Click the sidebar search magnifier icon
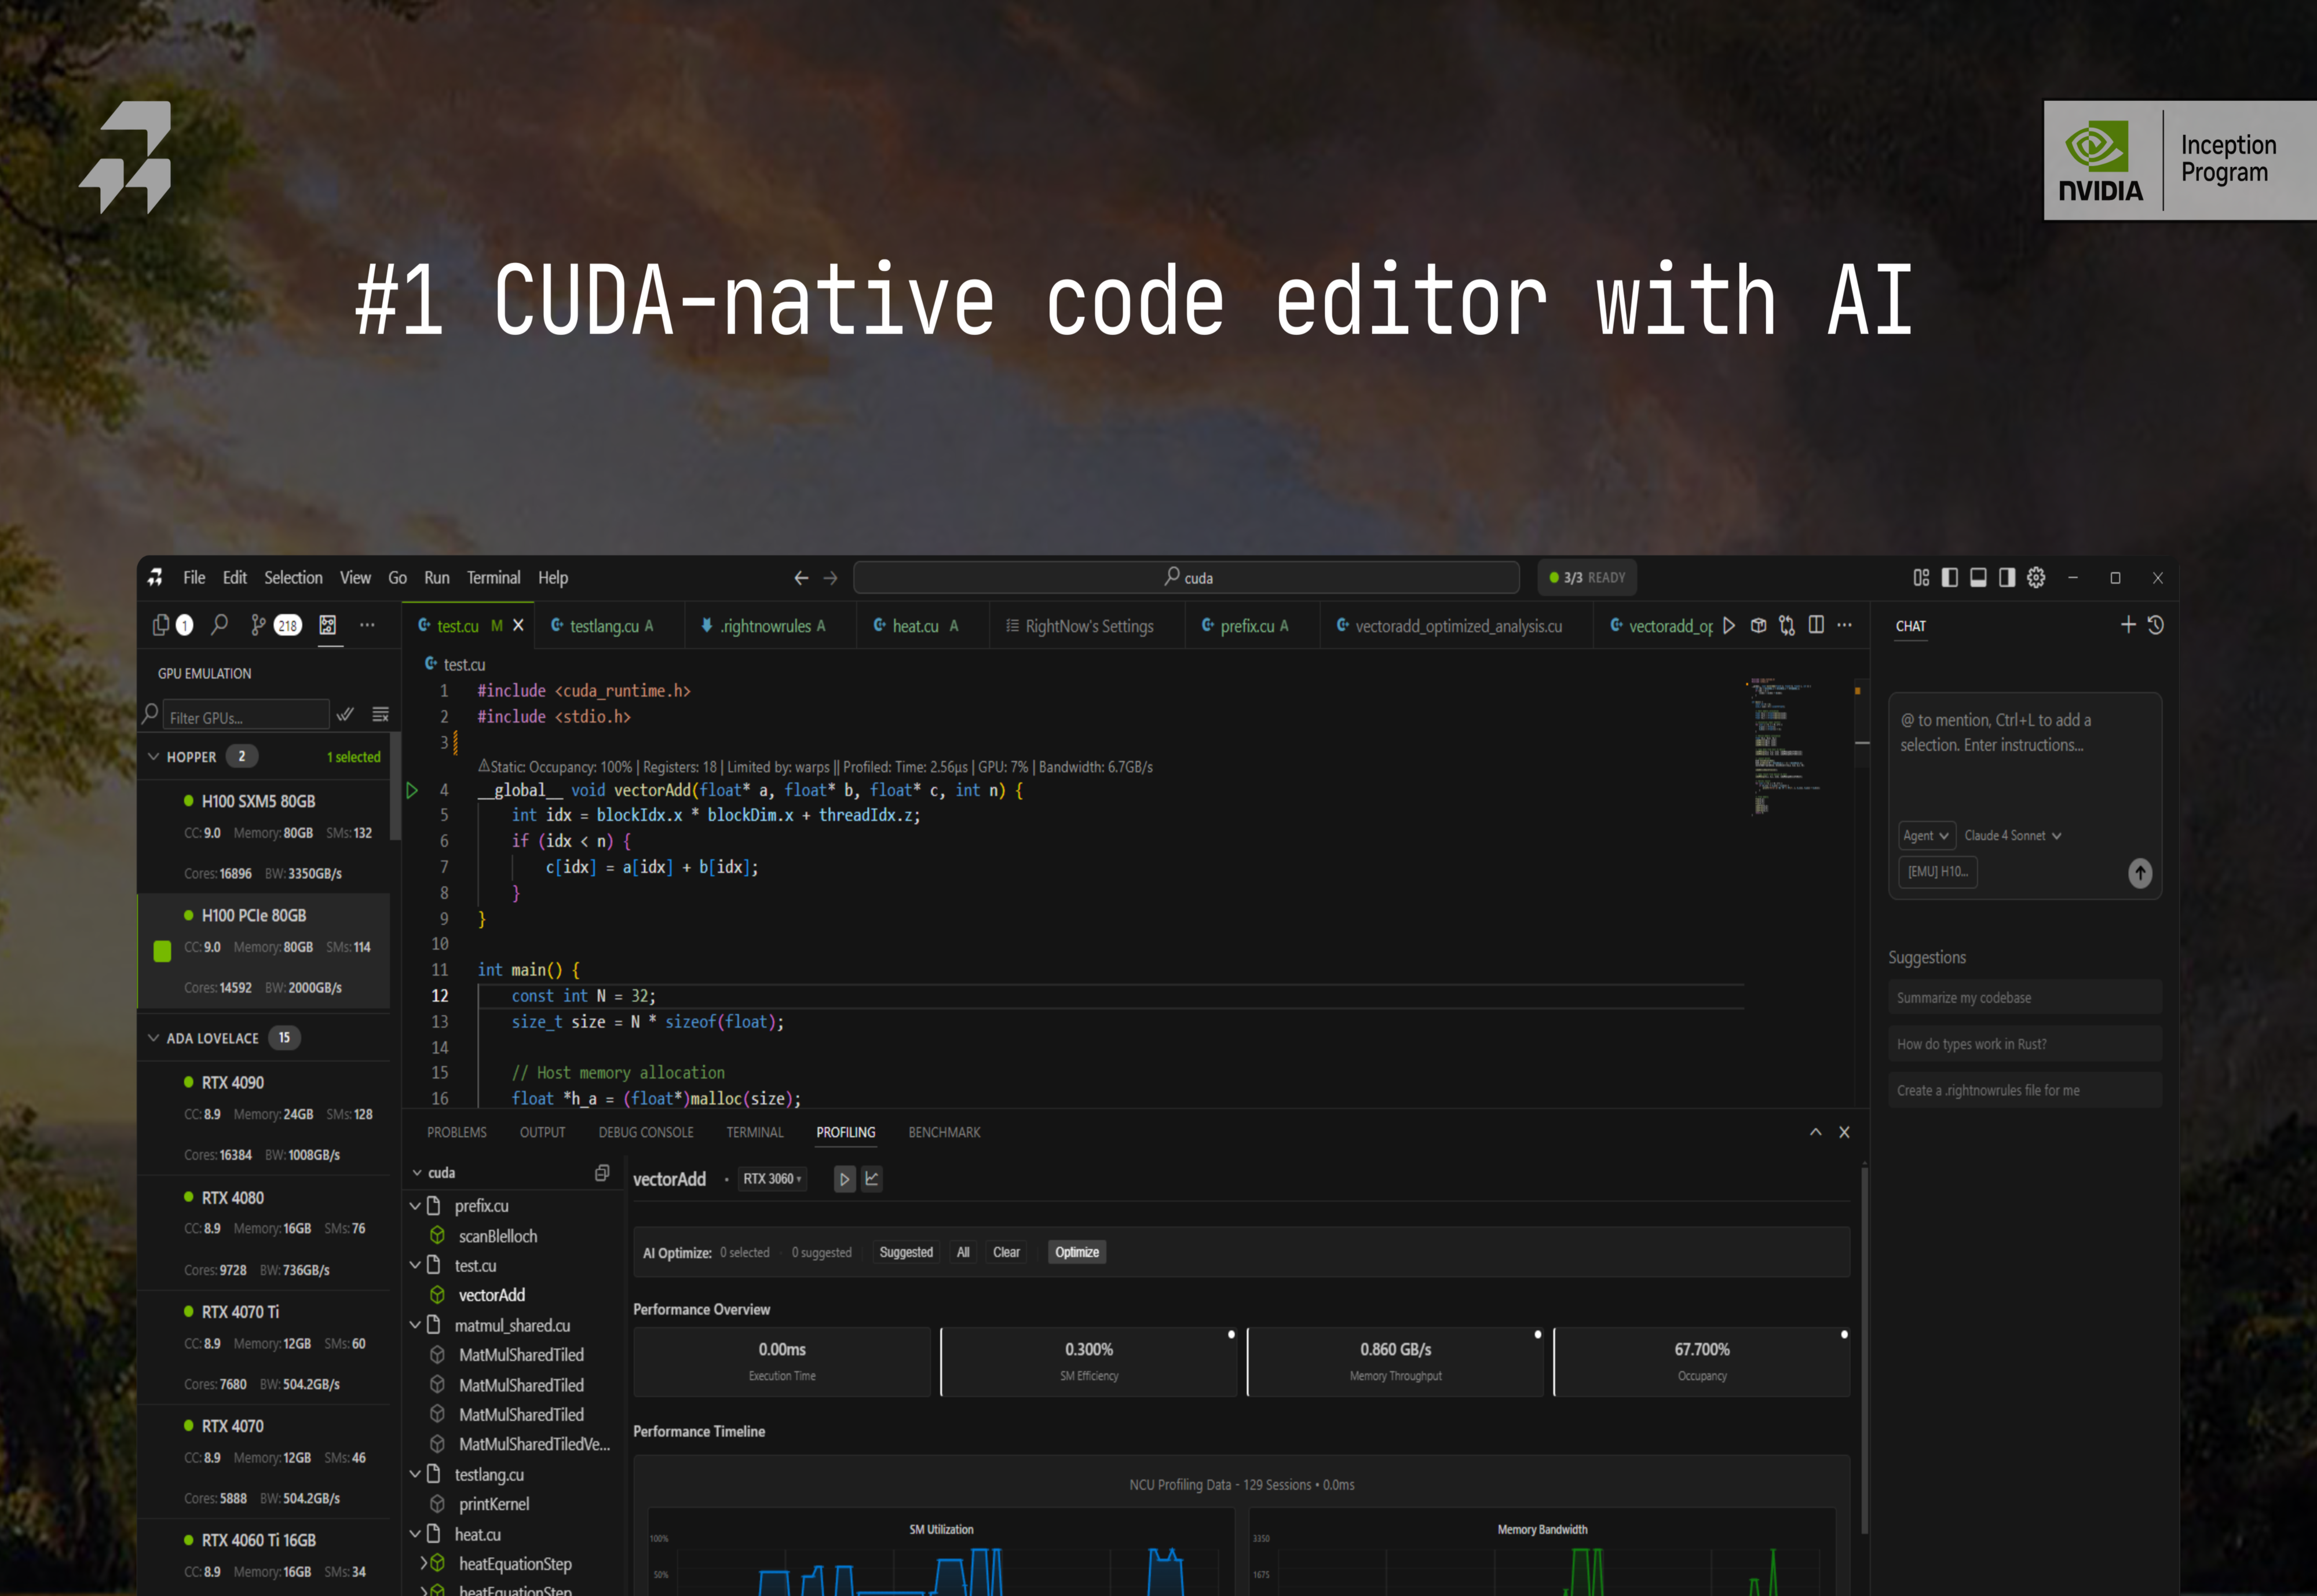 [x=219, y=625]
